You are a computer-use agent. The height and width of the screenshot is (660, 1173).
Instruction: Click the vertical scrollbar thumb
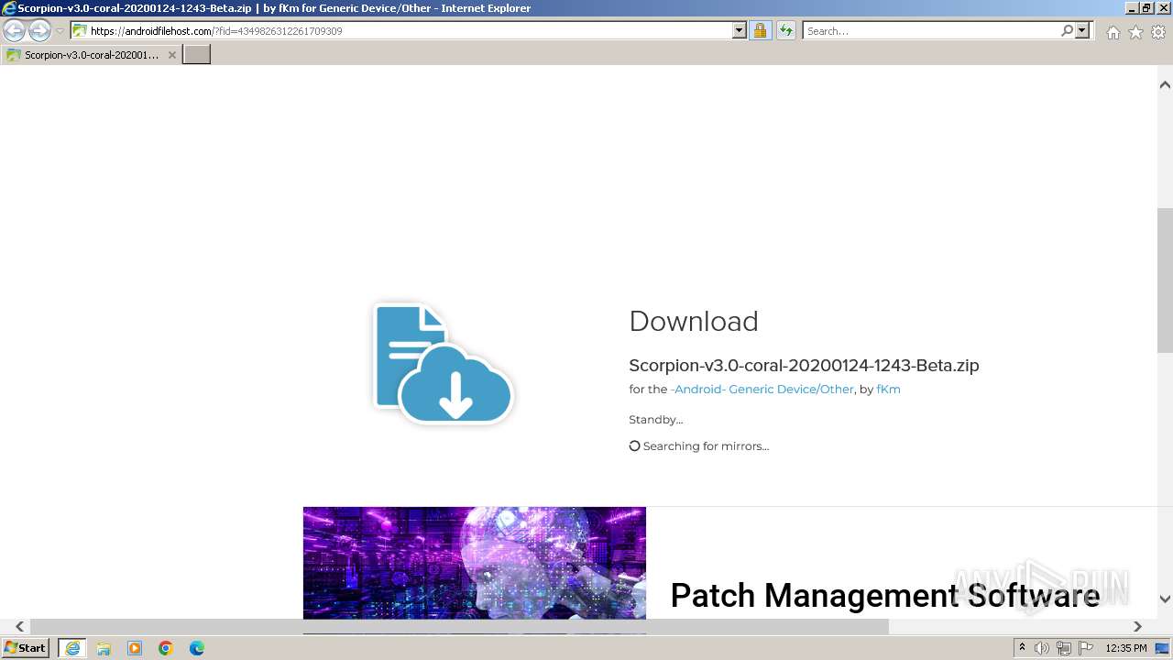(x=1165, y=280)
